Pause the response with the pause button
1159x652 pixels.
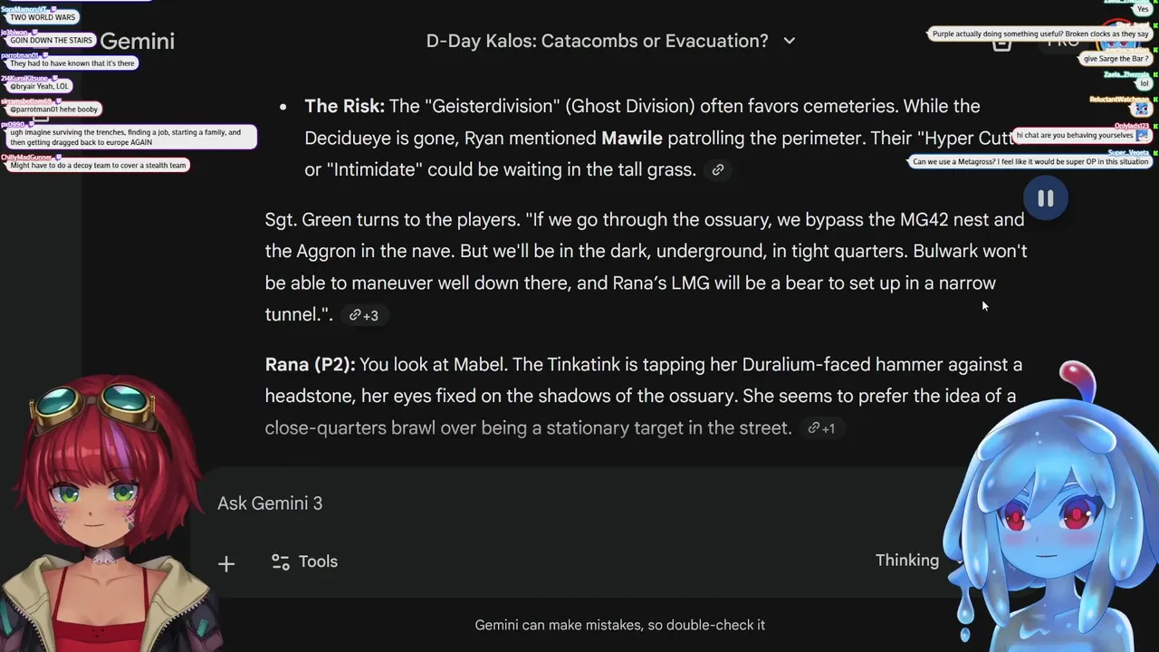point(1046,199)
